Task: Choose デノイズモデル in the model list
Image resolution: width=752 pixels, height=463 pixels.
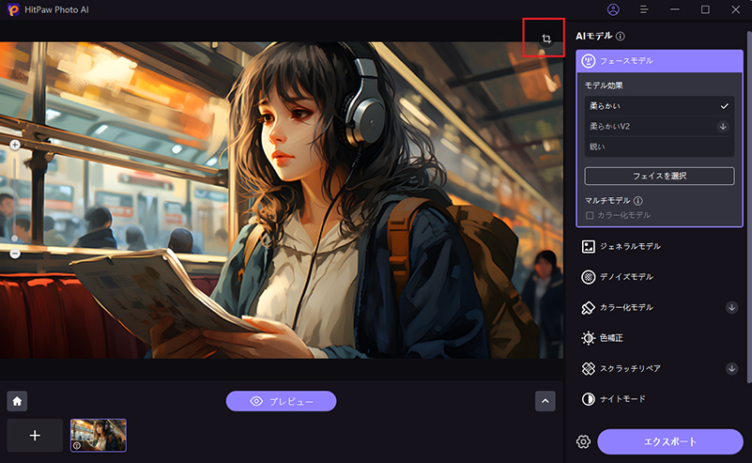Action: pos(626,277)
